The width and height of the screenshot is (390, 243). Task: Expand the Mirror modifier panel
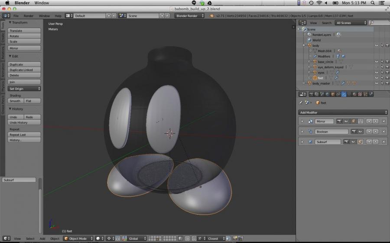(x=302, y=121)
